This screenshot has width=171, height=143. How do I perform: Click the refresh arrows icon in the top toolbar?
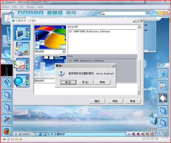point(31,13)
